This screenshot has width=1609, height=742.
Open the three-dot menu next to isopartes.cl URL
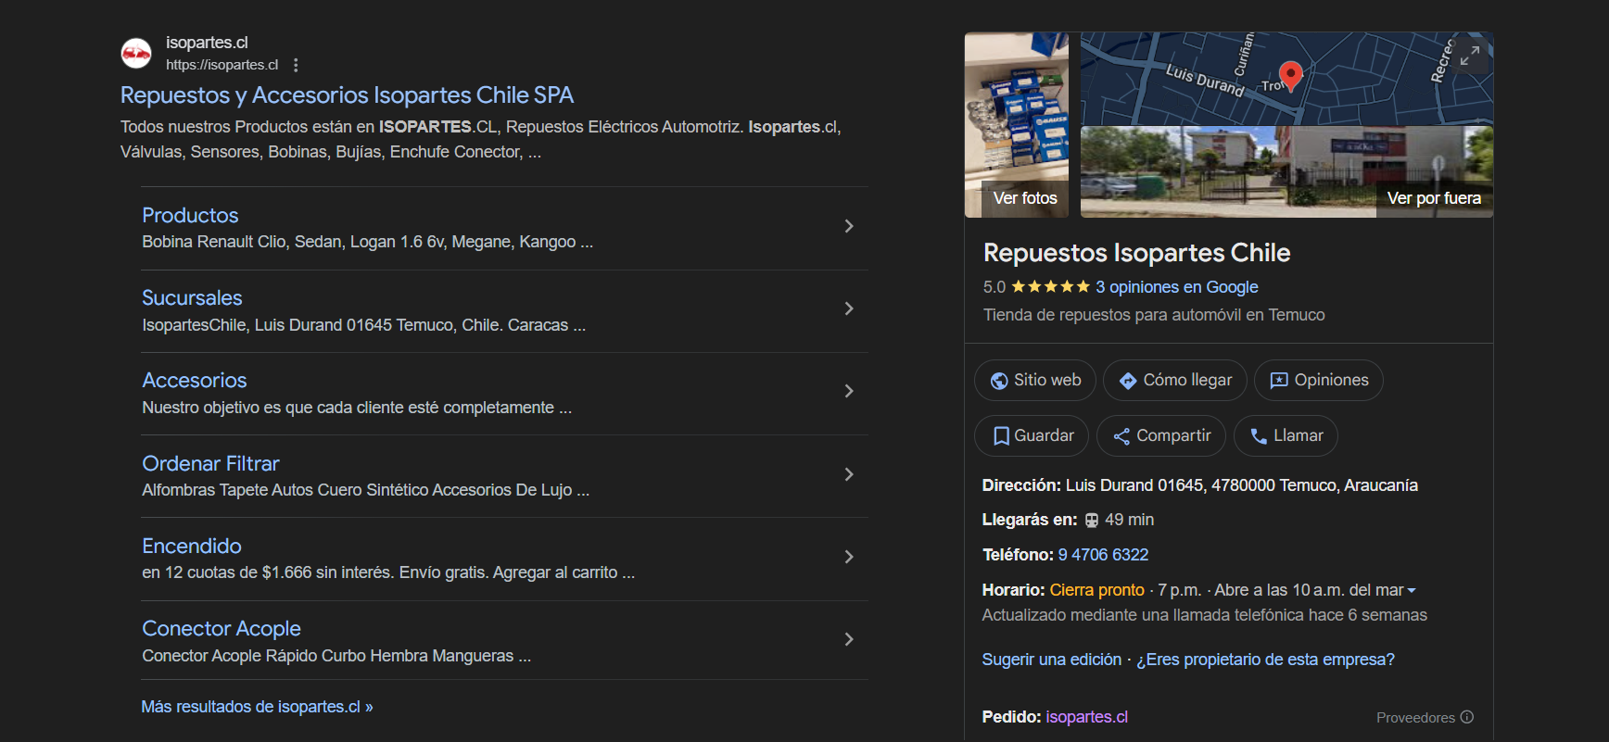pos(296,65)
